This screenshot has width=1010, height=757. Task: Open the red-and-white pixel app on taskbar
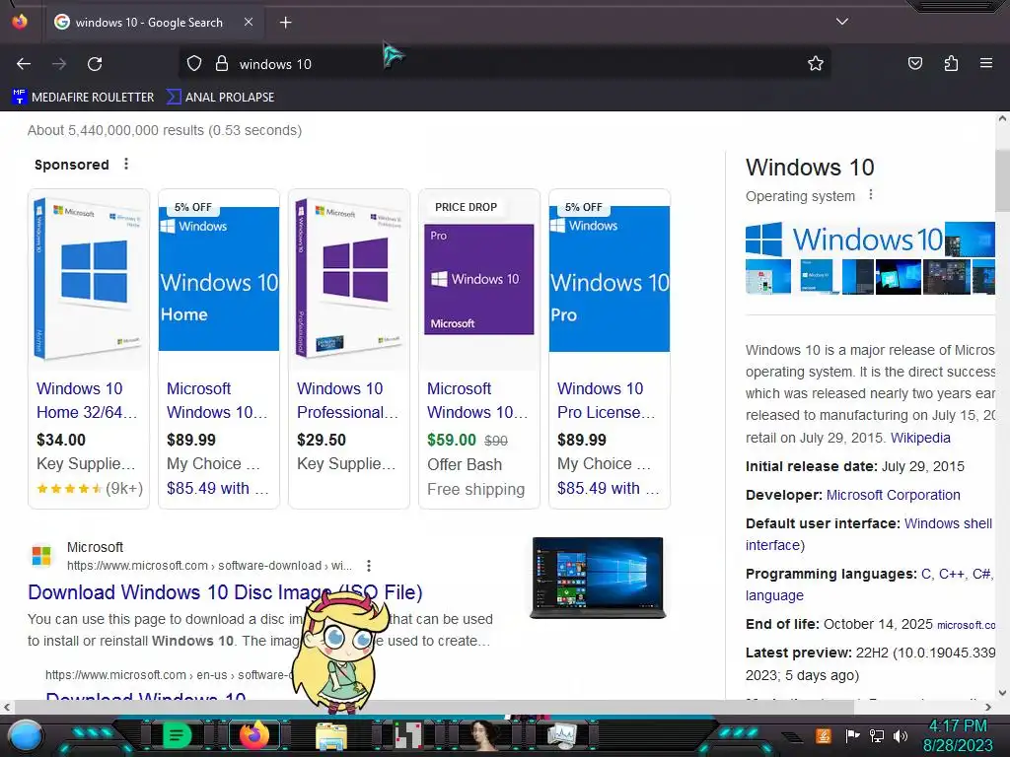408,735
